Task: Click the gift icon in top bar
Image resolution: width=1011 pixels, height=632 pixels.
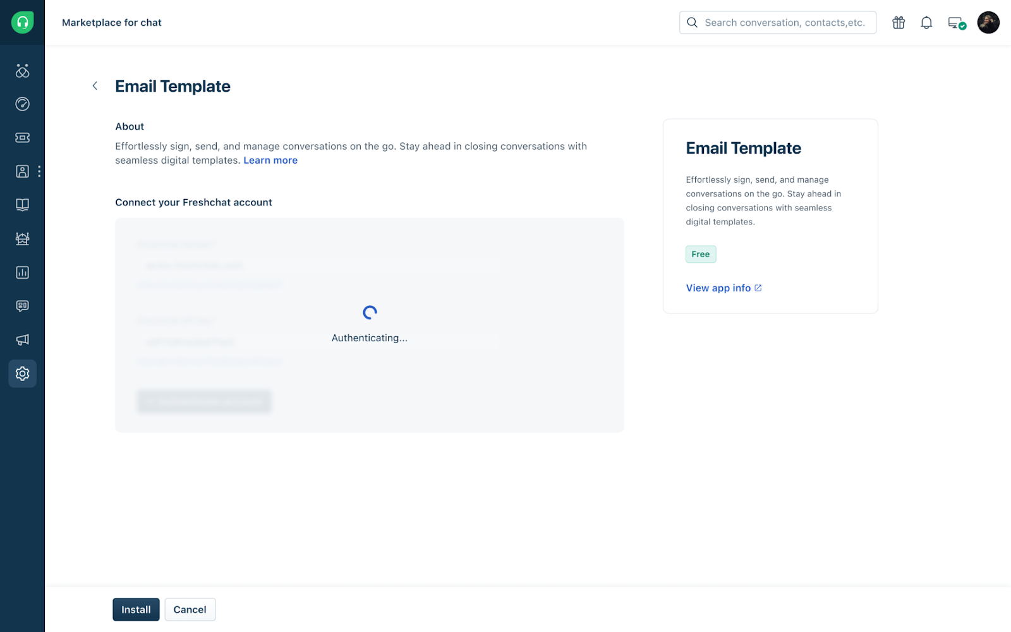Action: (x=899, y=23)
